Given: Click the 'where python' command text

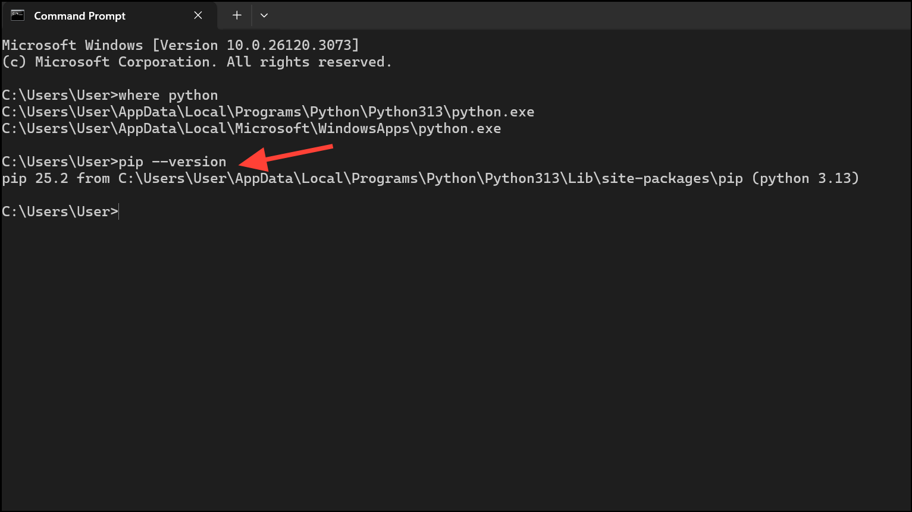Looking at the screenshot, I should pyautogui.click(x=168, y=95).
